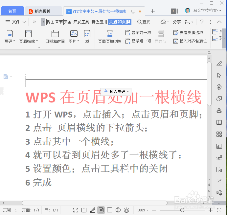Click 显示前一项 show previous
Screen dimensions: 227x215
click(x=138, y=33)
